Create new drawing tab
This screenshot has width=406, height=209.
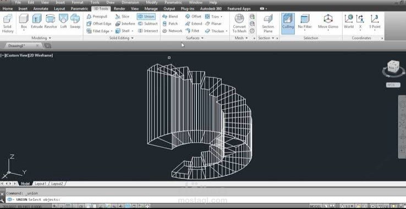click(x=48, y=46)
